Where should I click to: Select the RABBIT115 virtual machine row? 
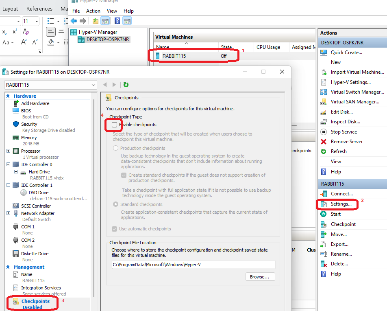tap(235, 56)
